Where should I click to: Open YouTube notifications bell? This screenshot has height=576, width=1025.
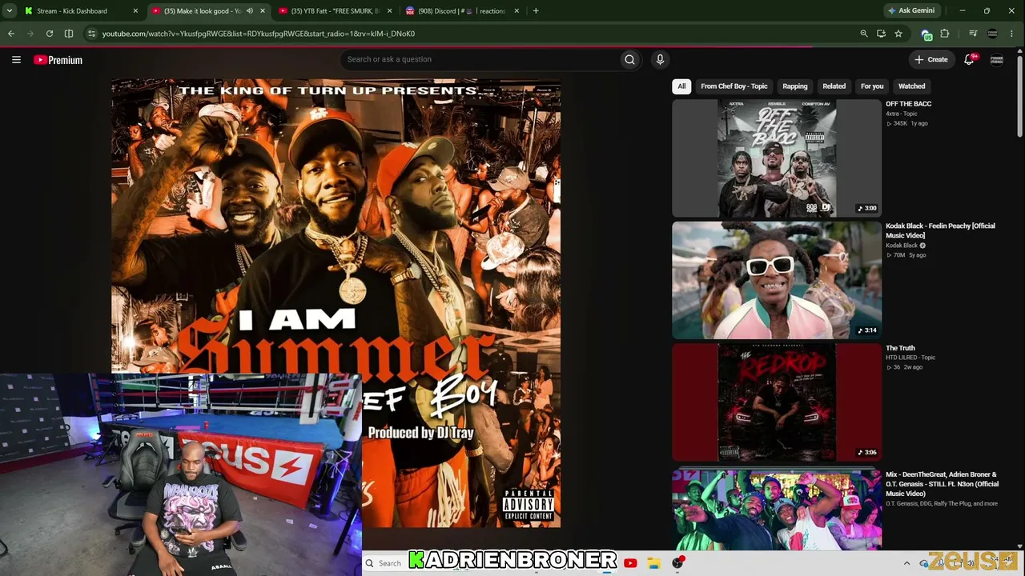pos(969,59)
